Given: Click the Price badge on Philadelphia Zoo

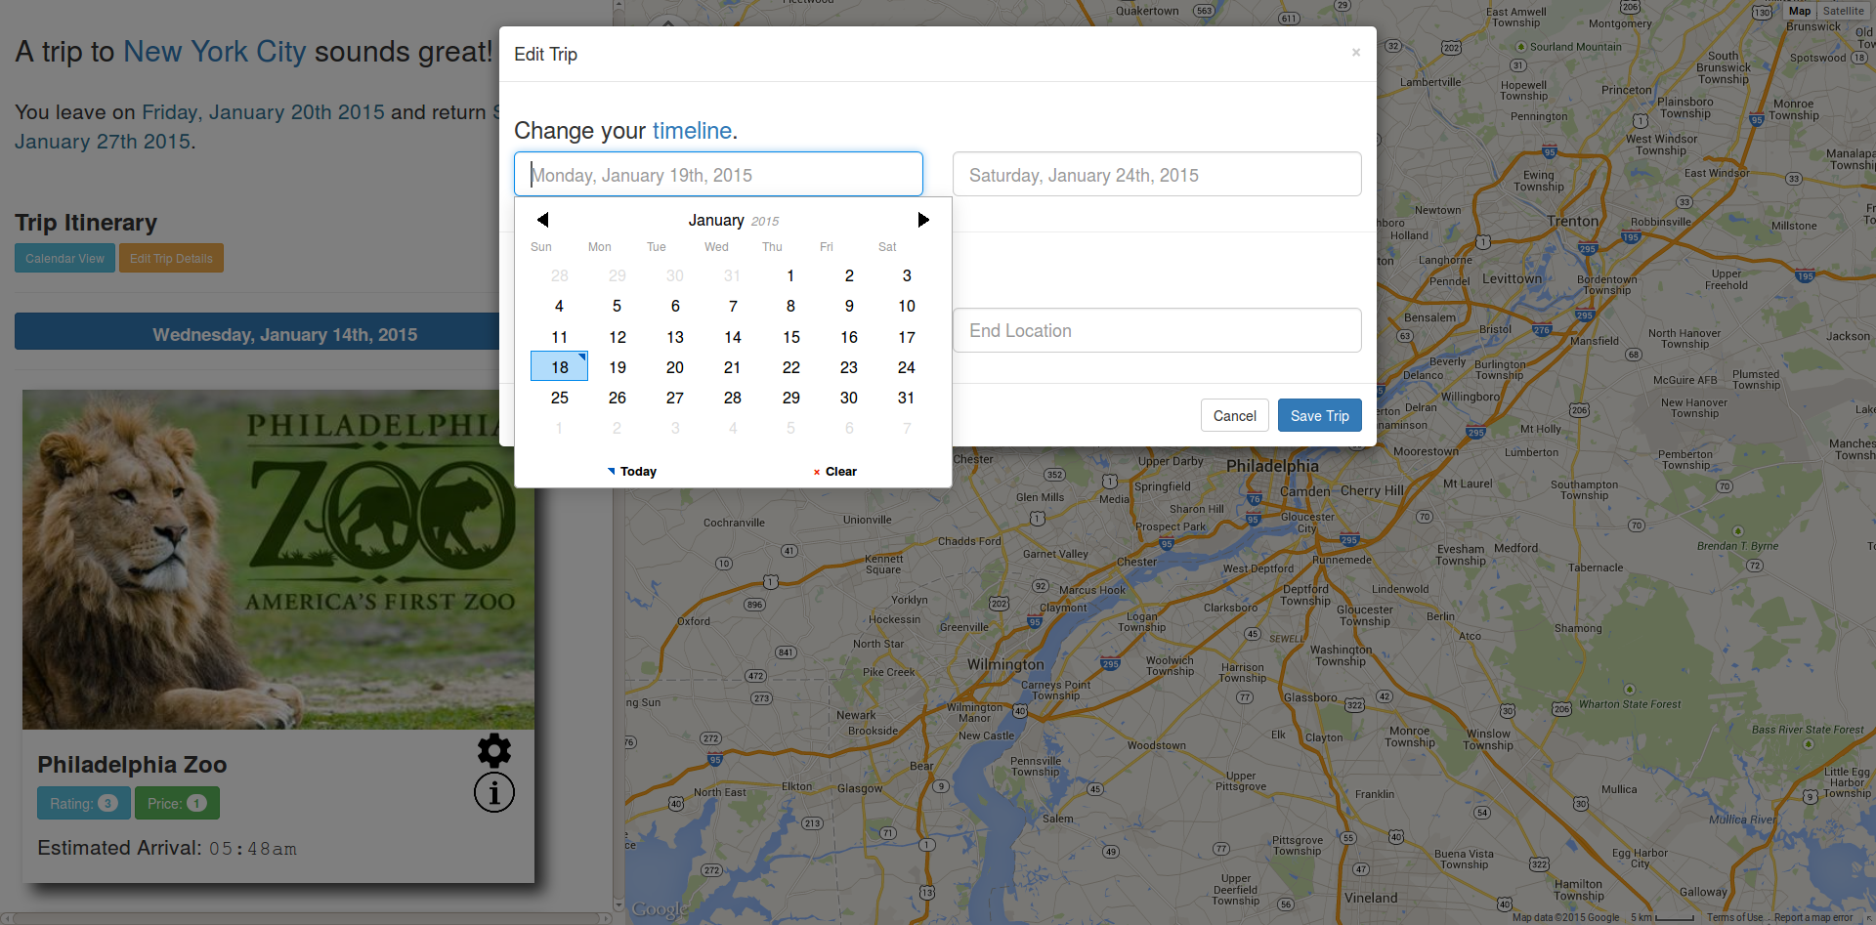Looking at the screenshot, I should (x=177, y=803).
